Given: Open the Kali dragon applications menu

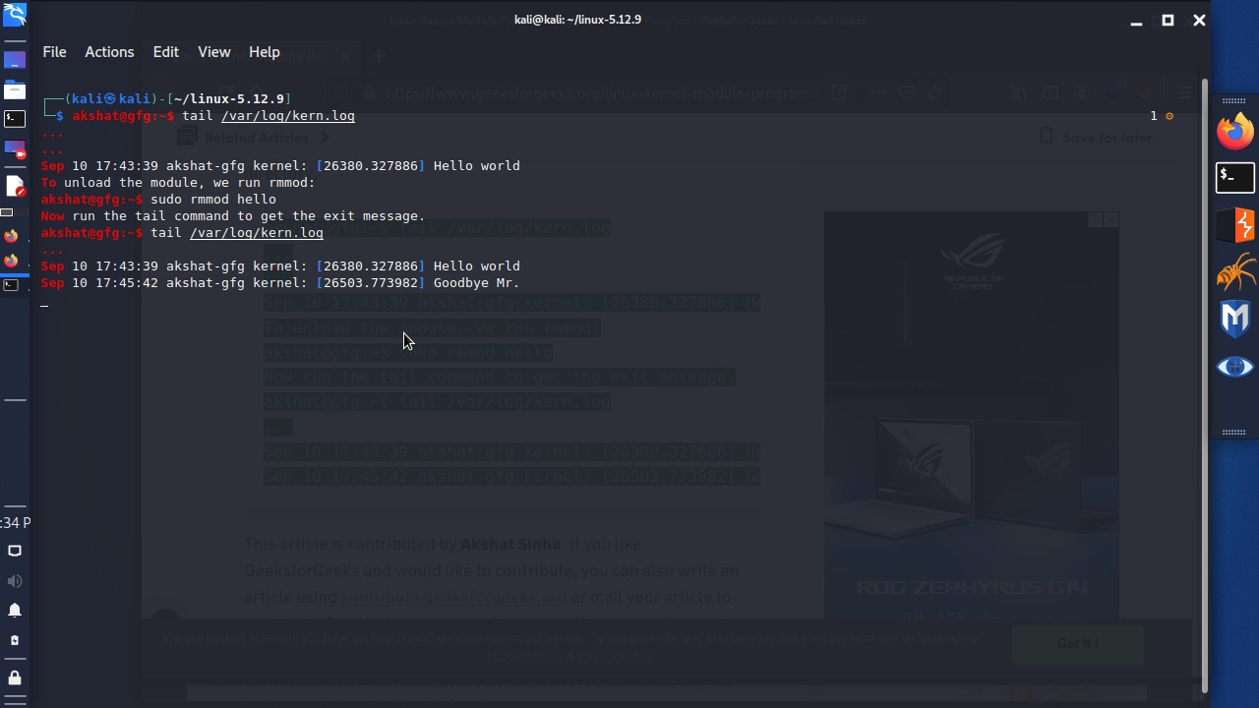Looking at the screenshot, I should (x=14, y=14).
